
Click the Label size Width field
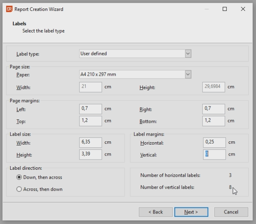click(90, 143)
